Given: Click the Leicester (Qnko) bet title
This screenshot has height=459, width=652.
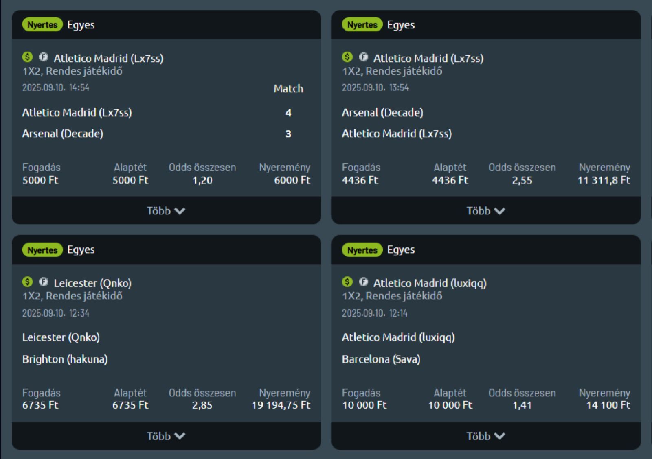Looking at the screenshot, I should pyautogui.click(x=92, y=283).
